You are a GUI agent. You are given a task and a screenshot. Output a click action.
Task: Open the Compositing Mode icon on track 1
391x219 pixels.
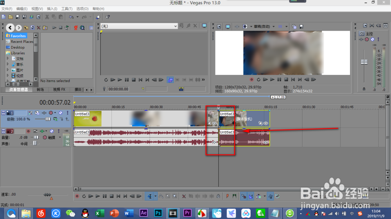coord(56,119)
